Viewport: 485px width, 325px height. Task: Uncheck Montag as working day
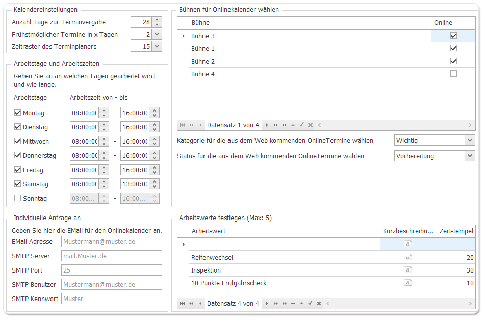coord(18,113)
